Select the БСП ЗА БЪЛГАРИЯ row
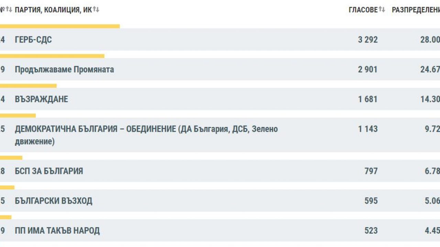This screenshot has height=247, width=440. coord(49,171)
